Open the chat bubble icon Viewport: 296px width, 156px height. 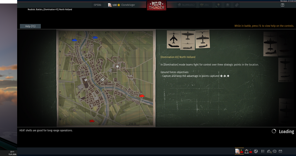tap(275, 151)
